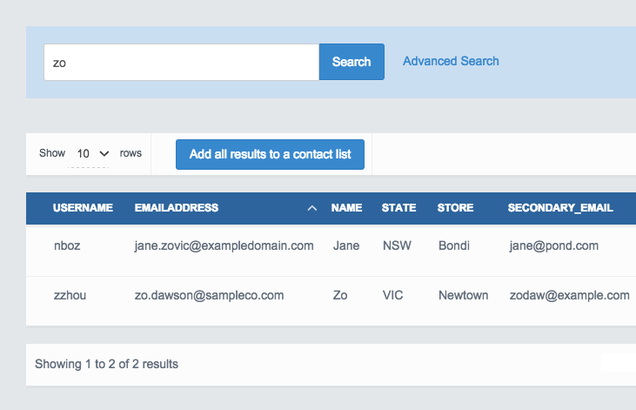
Task: Select username nboz in first row
Action: click(x=66, y=245)
